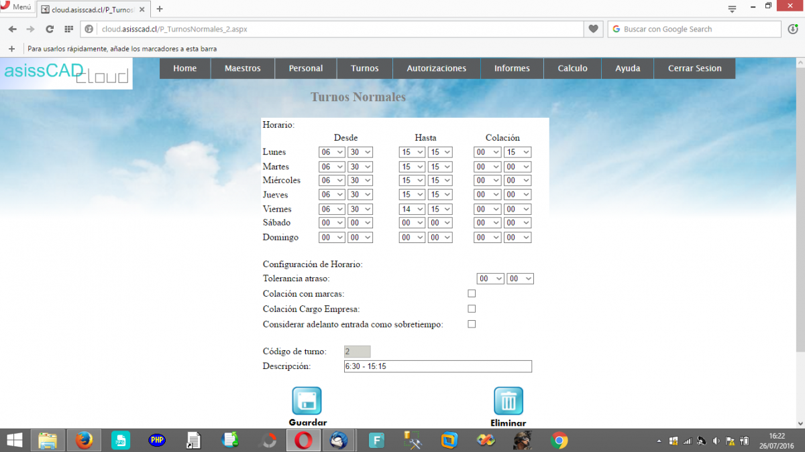Open the Turnos menu
The image size is (805, 452).
[365, 69]
